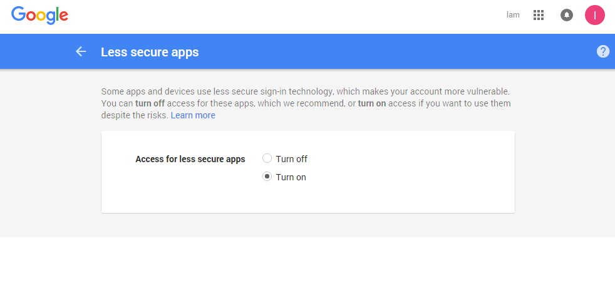Viewport: 615px width, 288px height.
Task: Select the Turn off radio button
Action: tap(267, 158)
